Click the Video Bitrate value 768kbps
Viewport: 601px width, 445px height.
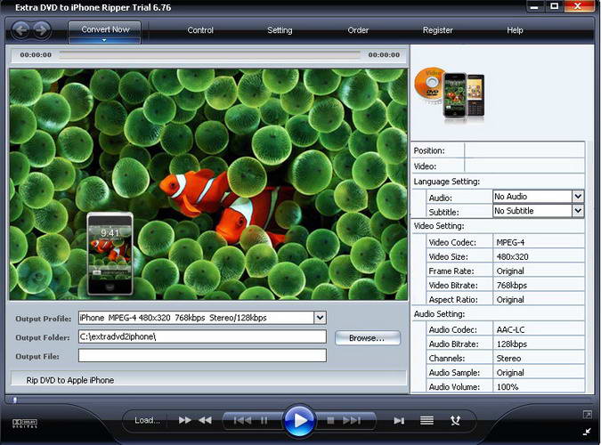point(512,285)
